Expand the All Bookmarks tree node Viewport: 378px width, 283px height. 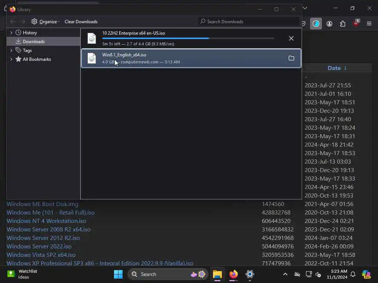pyautogui.click(x=11, y=59)
